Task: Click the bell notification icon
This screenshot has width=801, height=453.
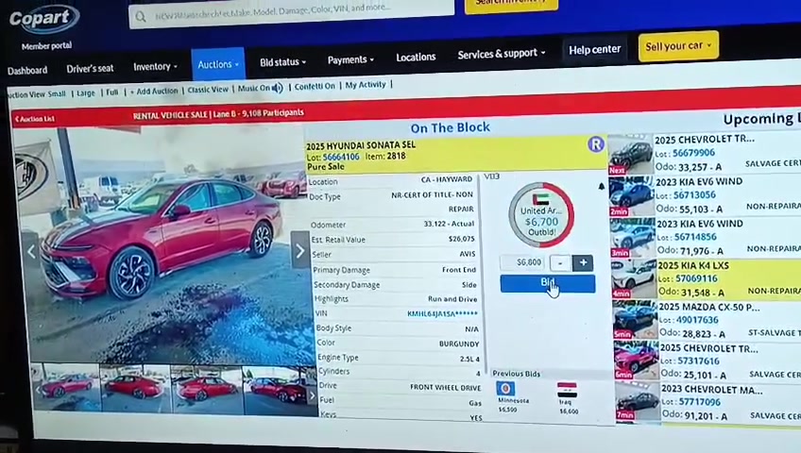Action: [602, 187]
